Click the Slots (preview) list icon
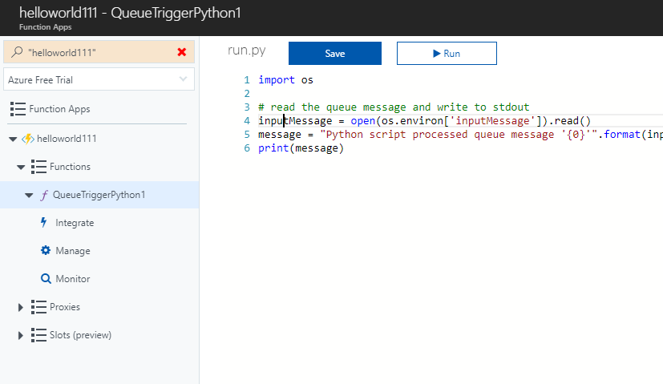Screen dimensions: 663x384 pyautogui.click(x=38, y=335)
